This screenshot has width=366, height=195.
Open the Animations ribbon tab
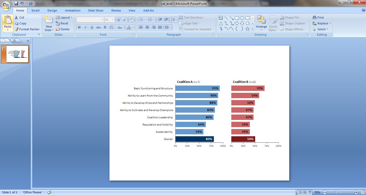click(x=72, y=10)
